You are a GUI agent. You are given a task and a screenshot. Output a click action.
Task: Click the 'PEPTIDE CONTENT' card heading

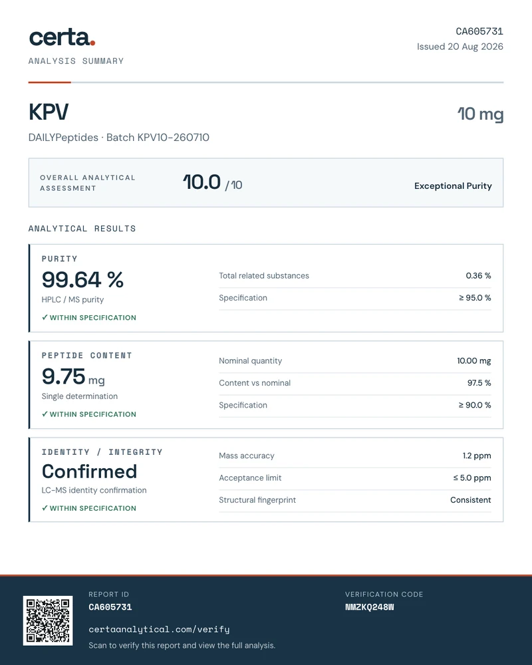pyautogui.click(x=87, y=355)
